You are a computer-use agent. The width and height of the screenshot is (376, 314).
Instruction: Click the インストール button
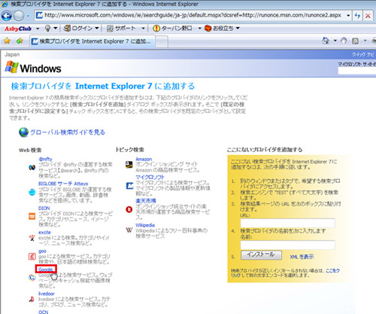point(261,255)
